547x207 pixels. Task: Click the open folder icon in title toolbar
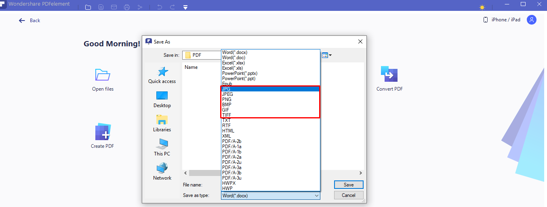pos(88,7)
